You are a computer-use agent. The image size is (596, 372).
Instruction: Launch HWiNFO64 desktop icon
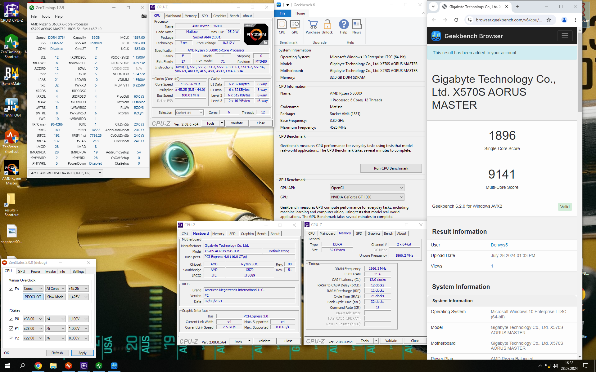(x=12, y=108)
